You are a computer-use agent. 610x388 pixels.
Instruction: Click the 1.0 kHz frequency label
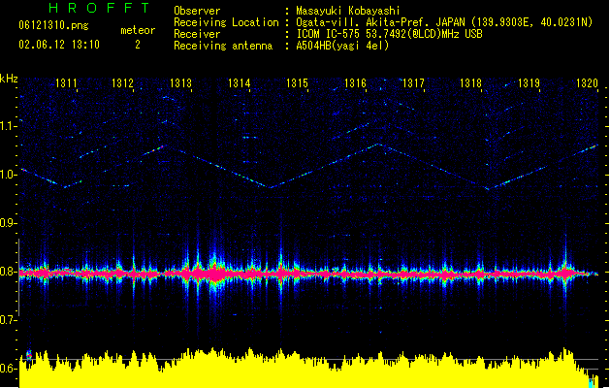pyautogui.click(x=9, y=175)
